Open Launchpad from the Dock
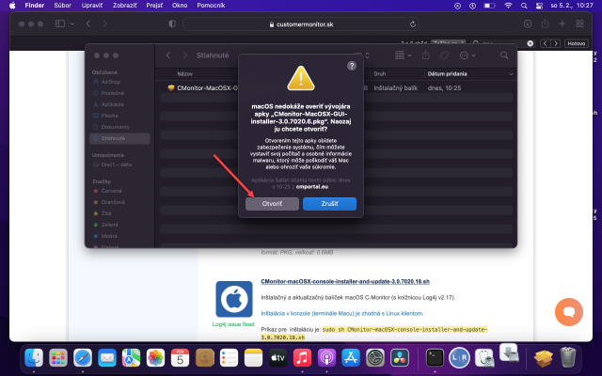 click(58, 358)
